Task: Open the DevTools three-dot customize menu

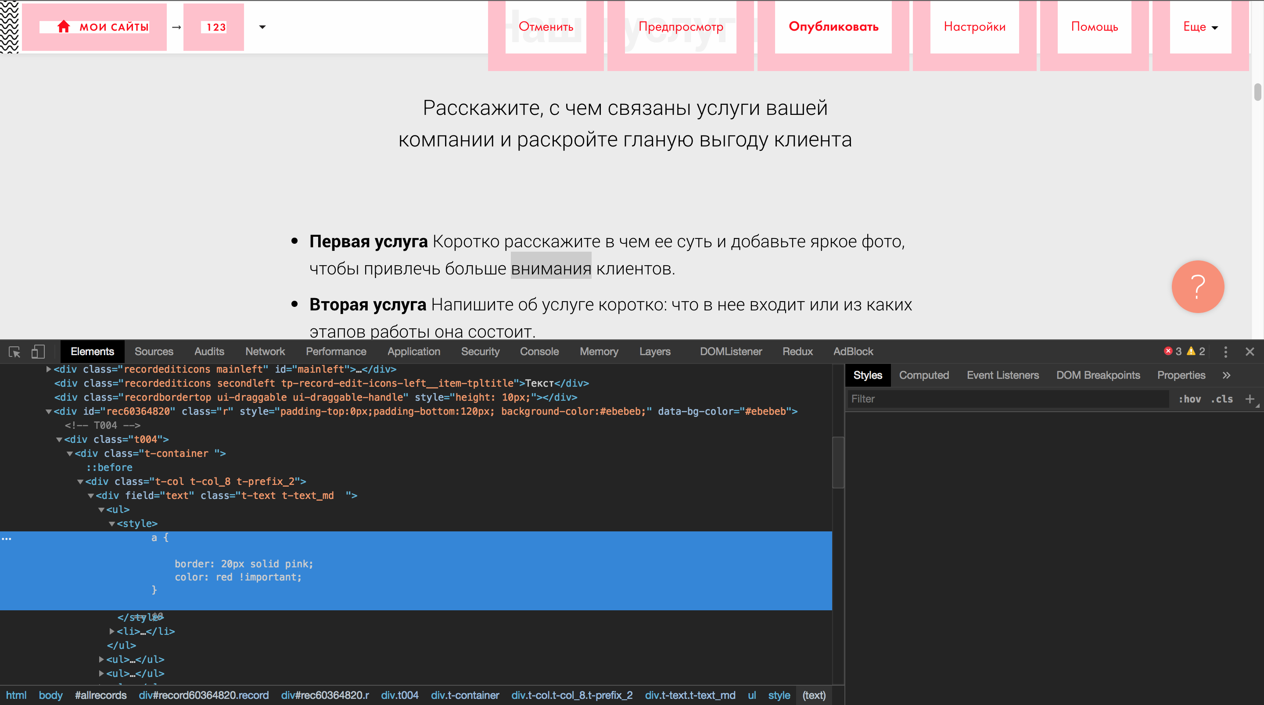Action: (1225, 352)
